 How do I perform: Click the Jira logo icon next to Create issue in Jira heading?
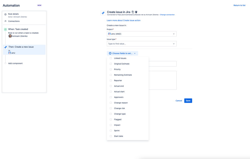(103, 13)
